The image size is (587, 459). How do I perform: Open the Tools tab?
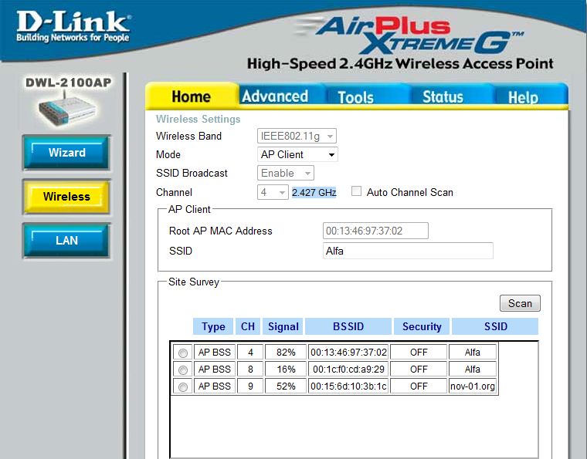pos(356,97)
